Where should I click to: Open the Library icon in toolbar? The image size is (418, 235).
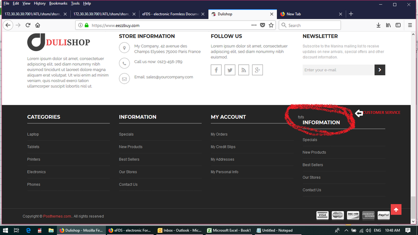[388, 26]
